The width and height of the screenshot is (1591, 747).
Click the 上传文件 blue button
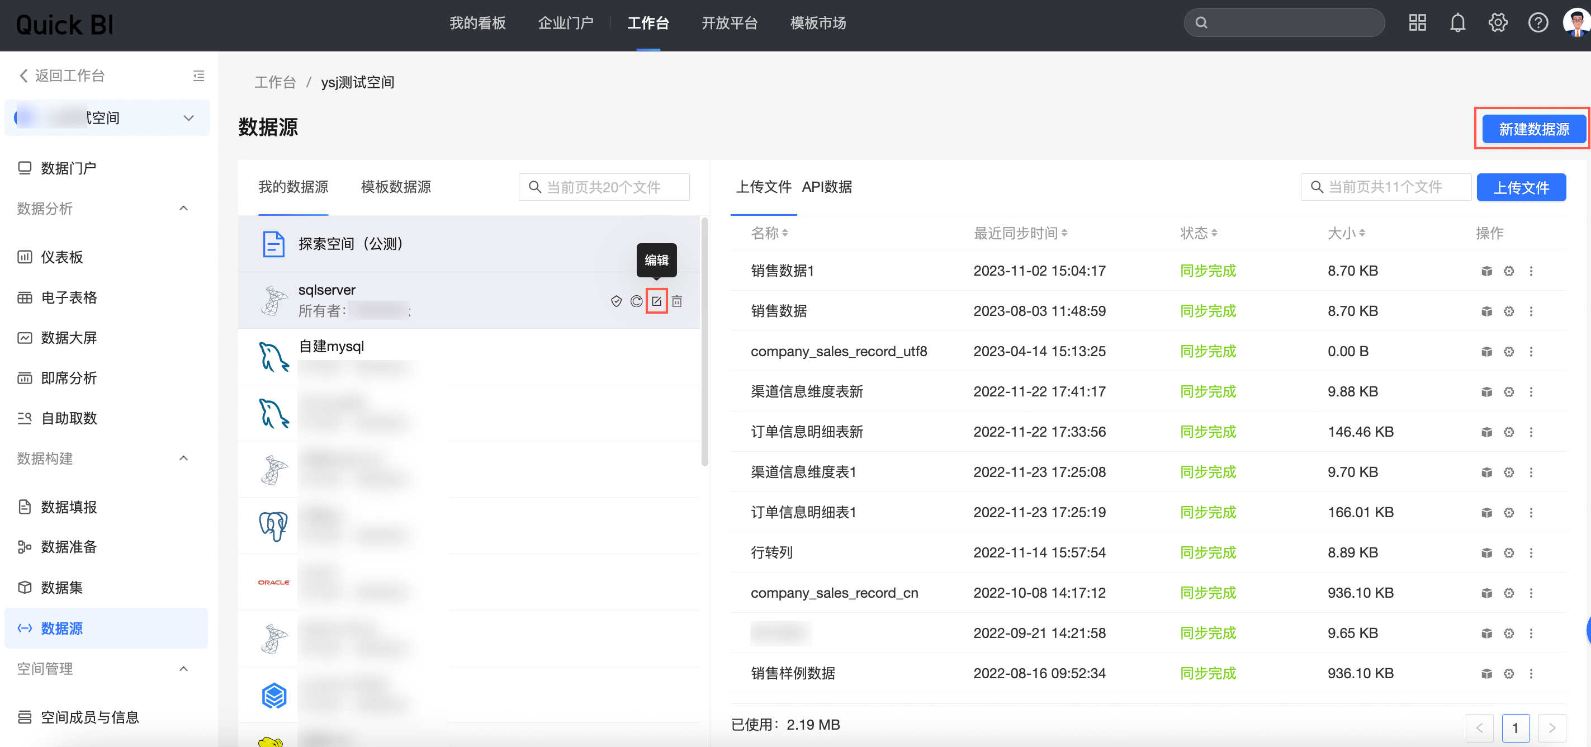pos(1520,187)
